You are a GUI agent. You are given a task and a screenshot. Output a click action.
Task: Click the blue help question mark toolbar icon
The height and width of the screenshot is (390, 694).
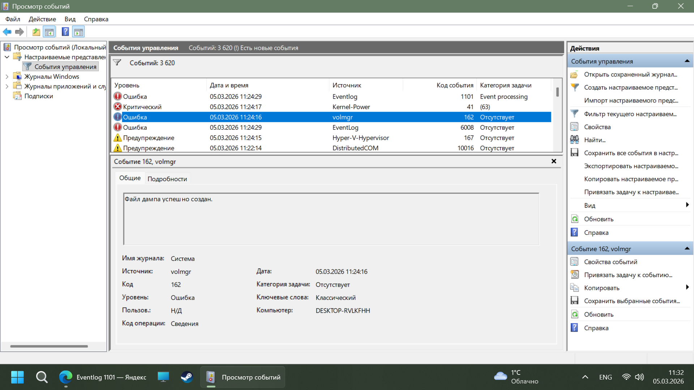[x=65, y=32]
